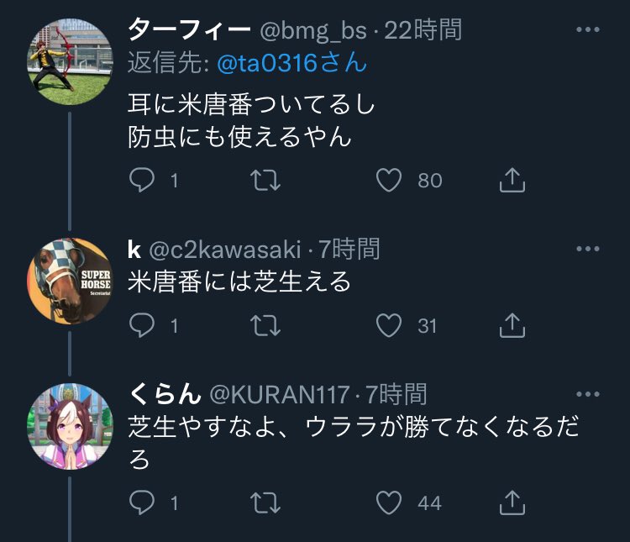
Task: Share ターフィー's tweet
Action: click(x=513, y=180)
